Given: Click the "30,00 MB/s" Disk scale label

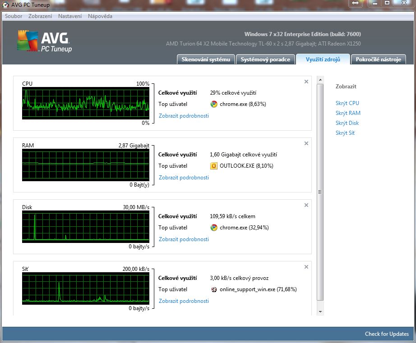Looking at the screenshot, I should click(136, 207).
